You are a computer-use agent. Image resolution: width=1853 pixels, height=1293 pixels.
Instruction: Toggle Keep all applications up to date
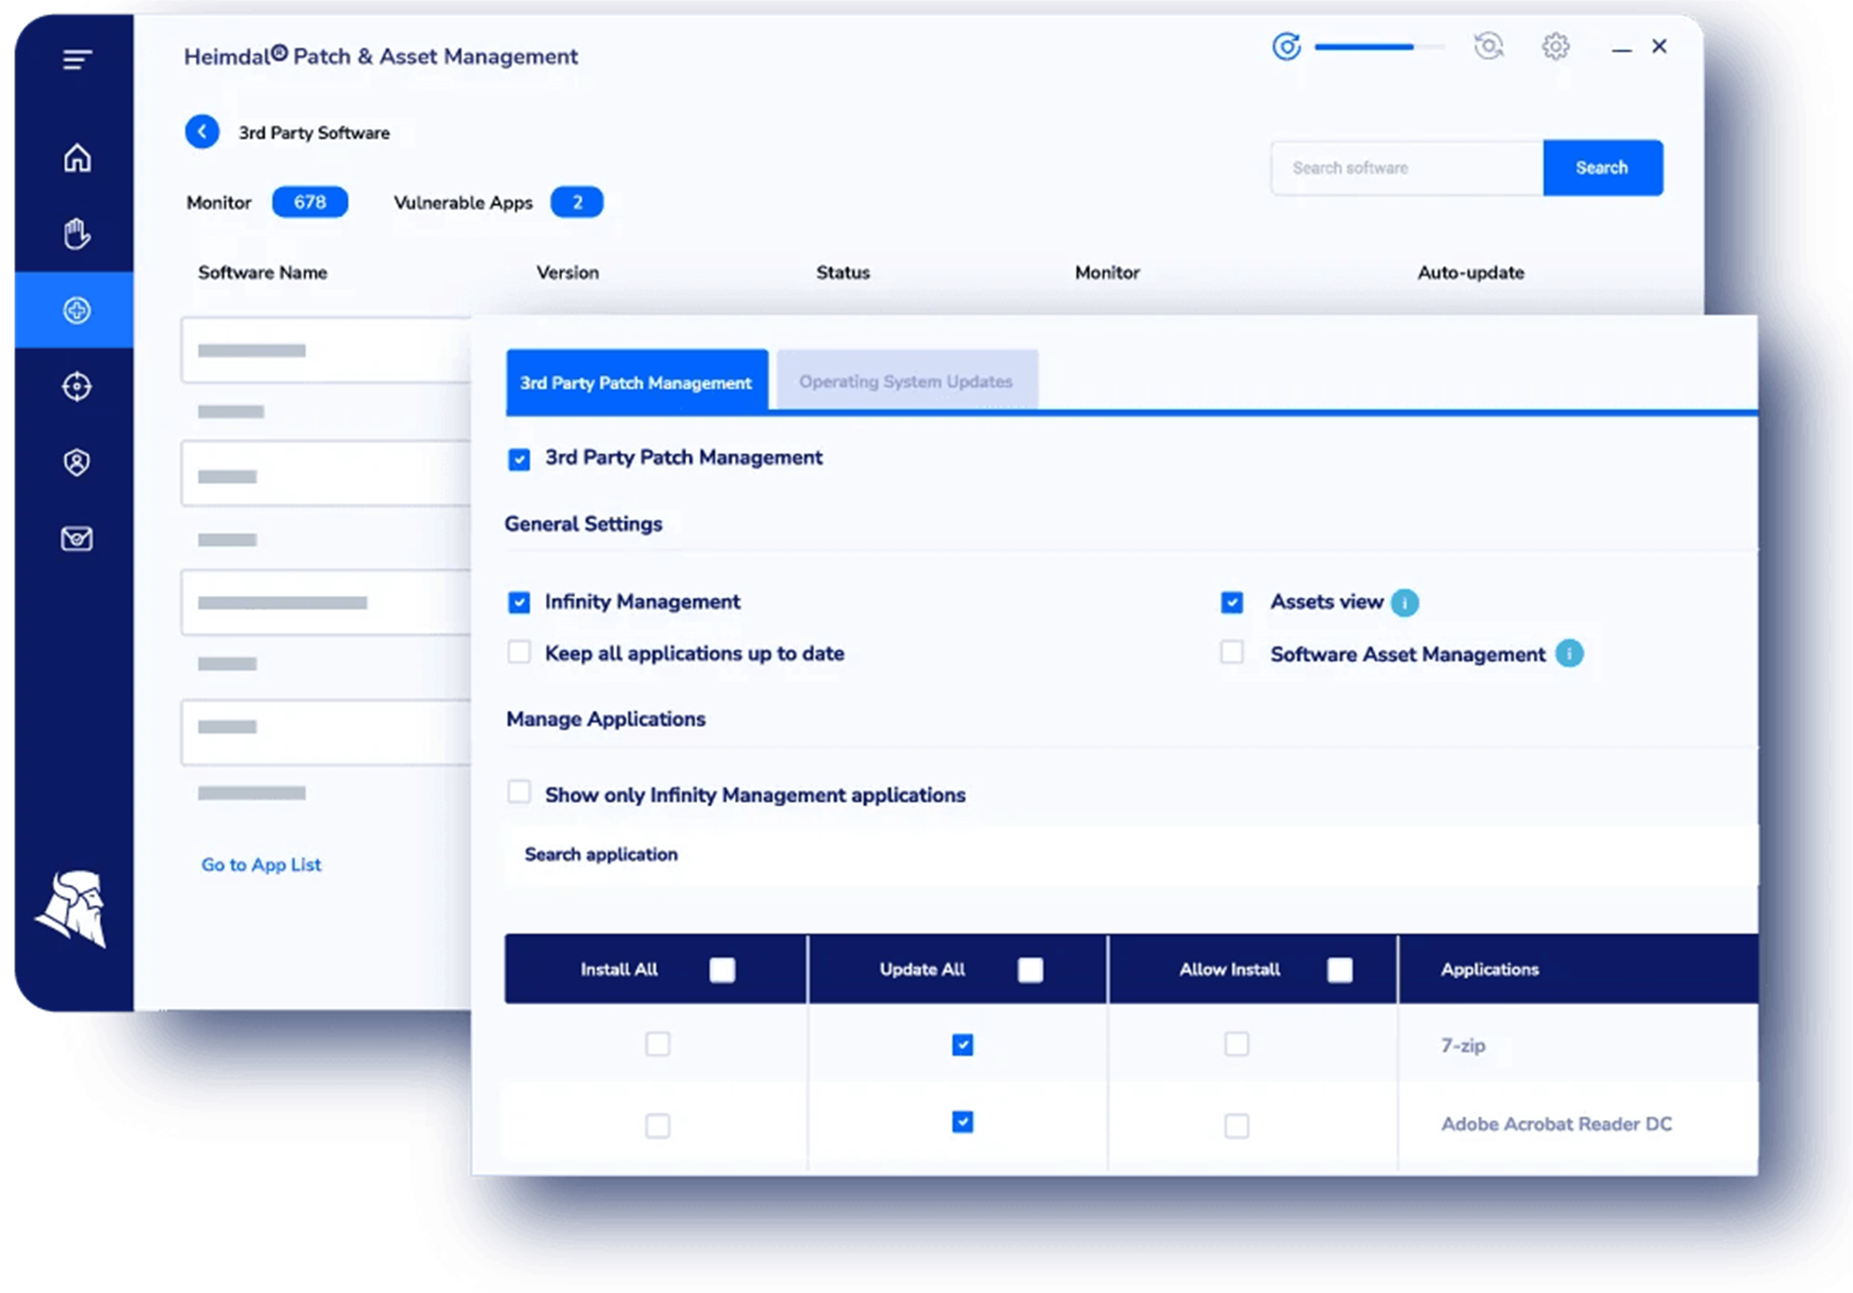520,654
